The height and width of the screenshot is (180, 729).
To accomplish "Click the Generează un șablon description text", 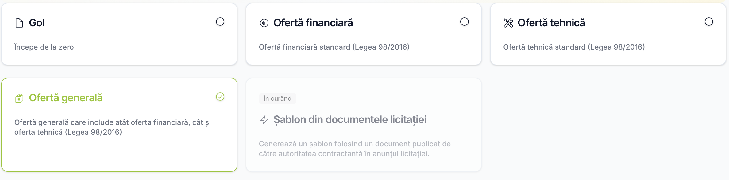I will [x=354, y=149].
